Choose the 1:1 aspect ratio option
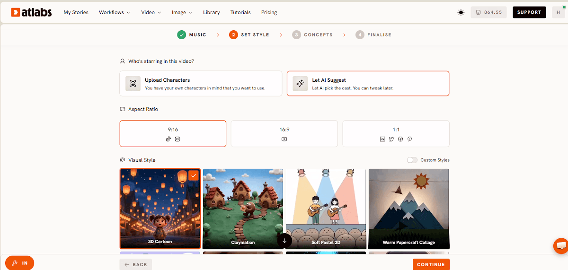Screen dimensions: 568x270 click(x=396, y=134)
